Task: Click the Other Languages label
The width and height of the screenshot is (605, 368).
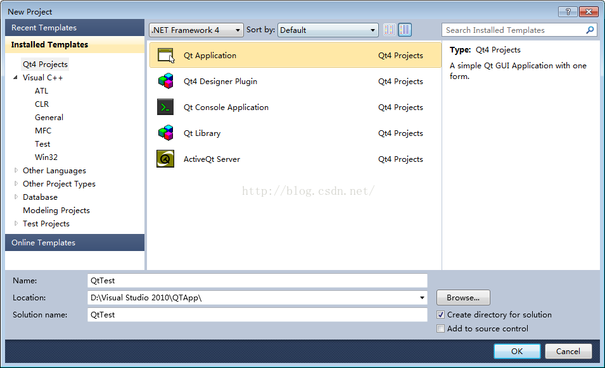Action: click(x=54, y=170)
